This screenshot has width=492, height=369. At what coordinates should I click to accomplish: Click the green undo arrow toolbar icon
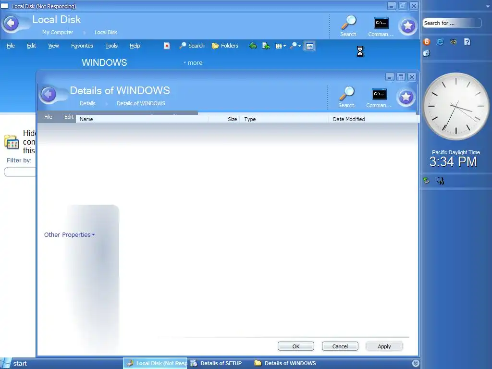click(253, 46)
